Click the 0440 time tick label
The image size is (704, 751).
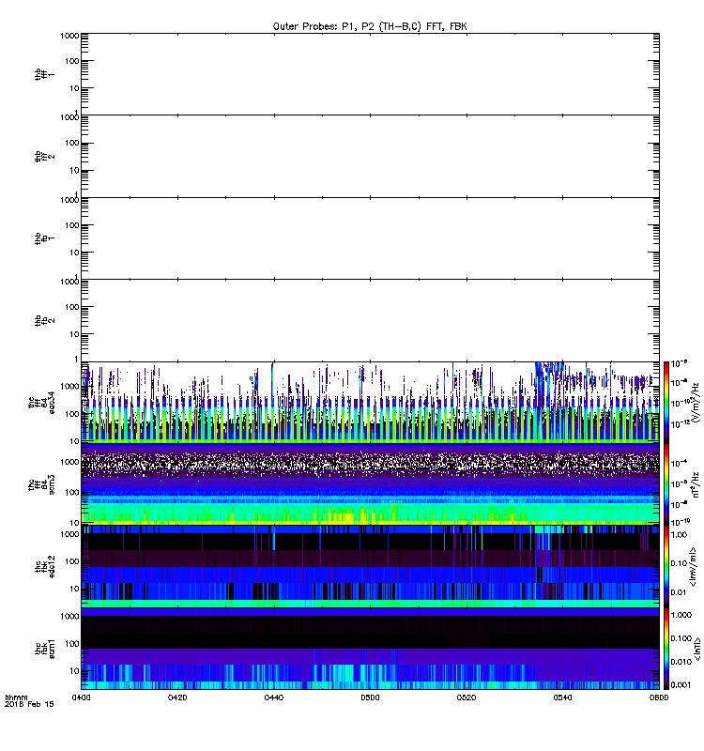[273, 697]
